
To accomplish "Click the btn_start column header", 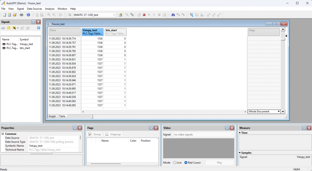I will point(116,32).
